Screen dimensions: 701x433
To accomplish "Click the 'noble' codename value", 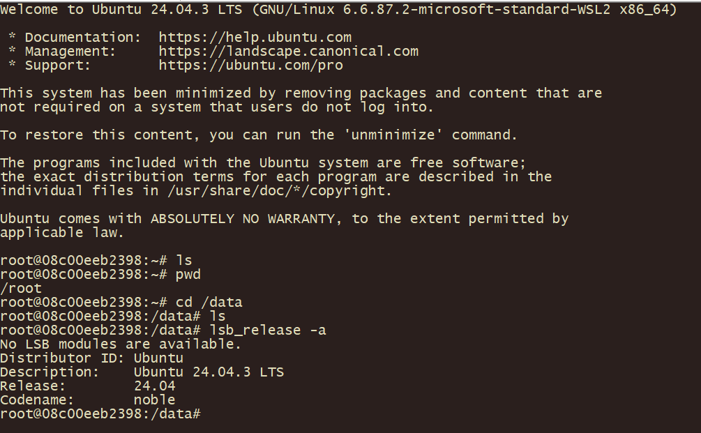I will pos(154,400).
